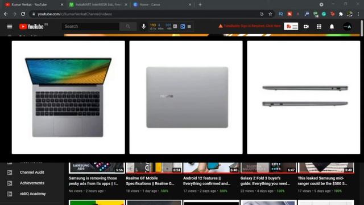This screenshot has height=205, width=364.
Task: Click the vidIQ blue play-box icon in header
Action: 183,27
